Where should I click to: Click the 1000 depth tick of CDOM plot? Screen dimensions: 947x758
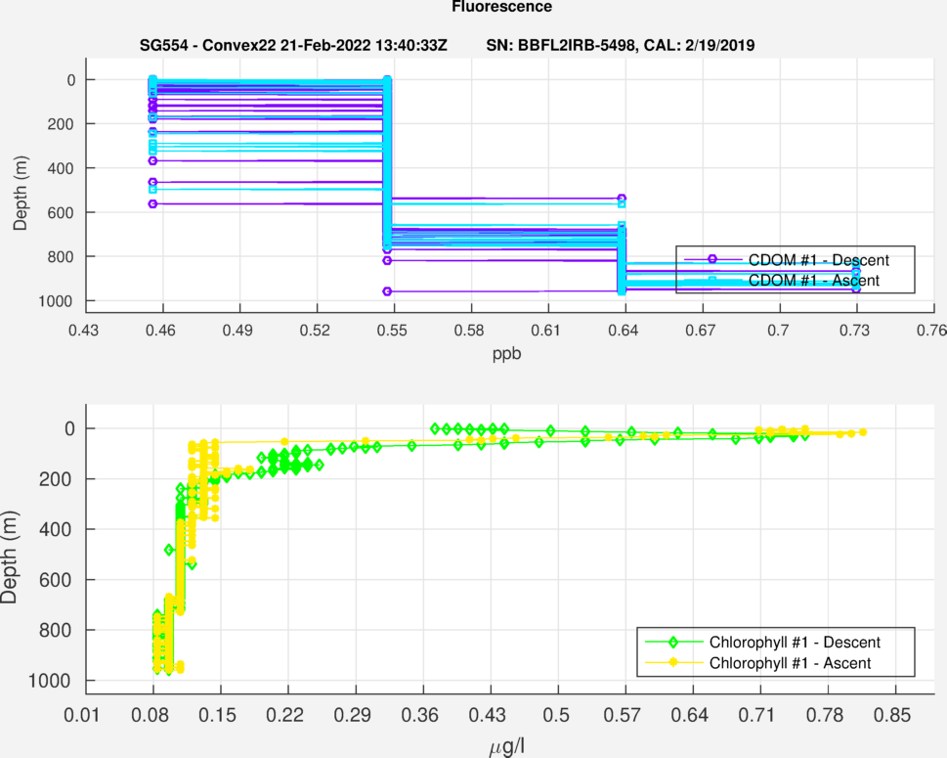[56, 301]
